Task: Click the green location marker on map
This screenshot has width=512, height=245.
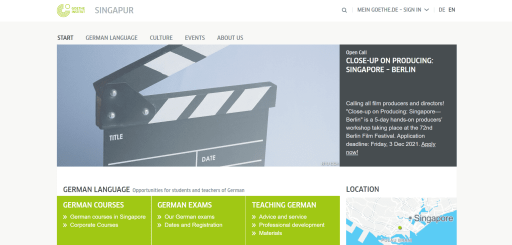Action: 399,227
